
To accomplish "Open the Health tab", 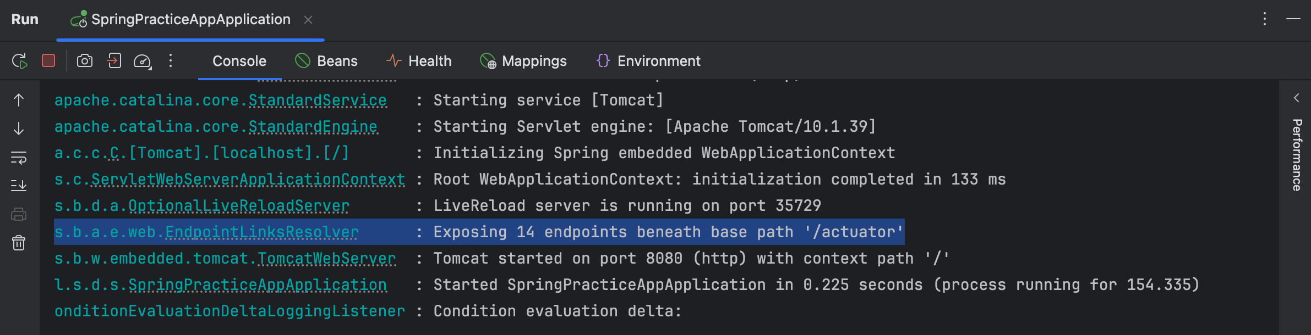I will pyautogui.click(x=419, y=61).
